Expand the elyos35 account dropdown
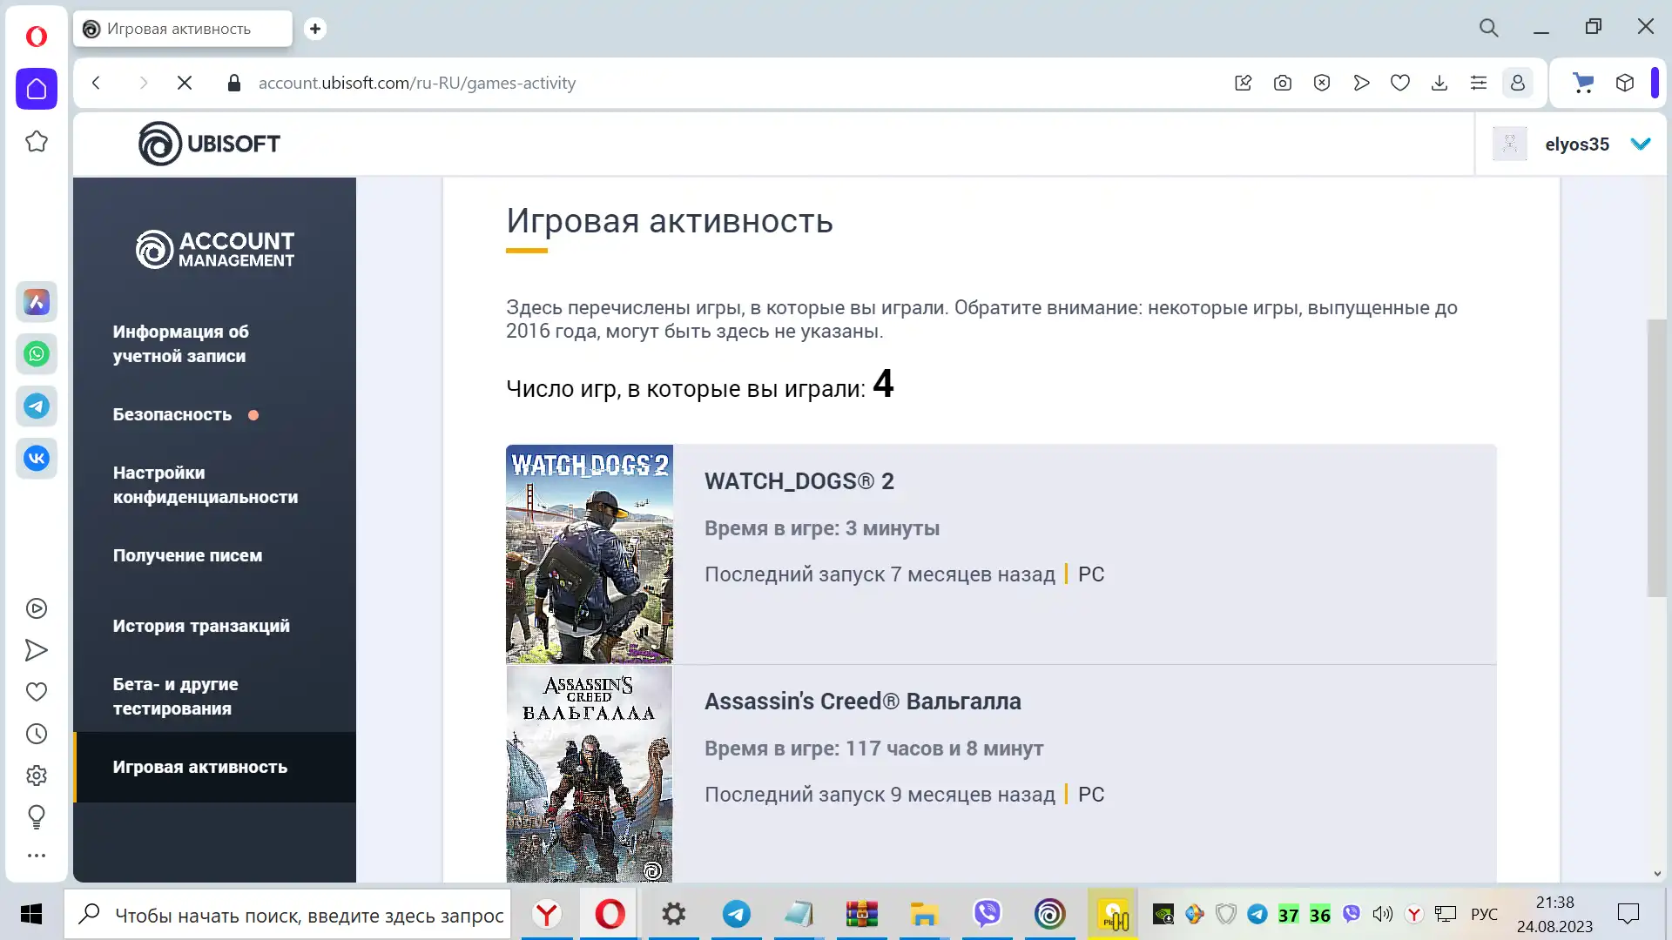 (x=1641, y=144)
